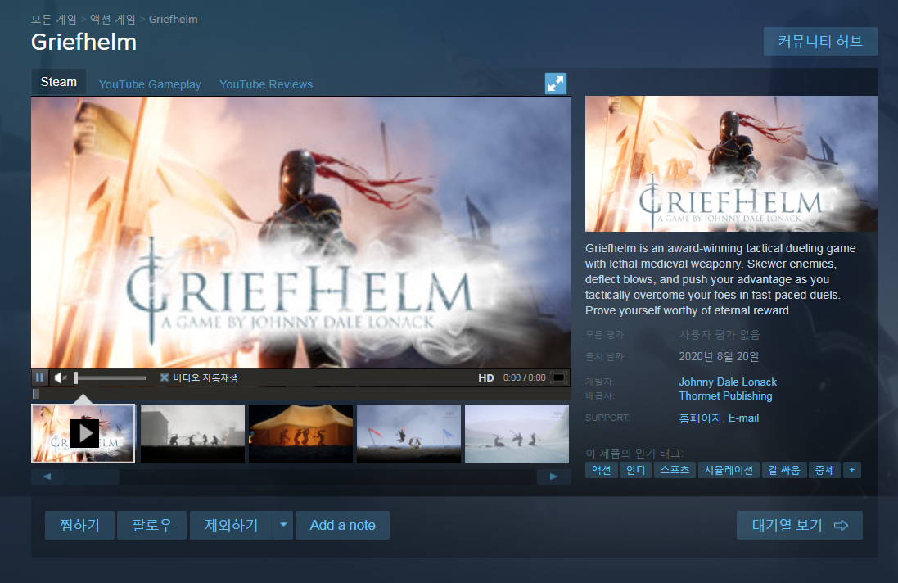Add a tag with the plus button
The height and width of the screenshot is (583, 898).
(851, 470)
